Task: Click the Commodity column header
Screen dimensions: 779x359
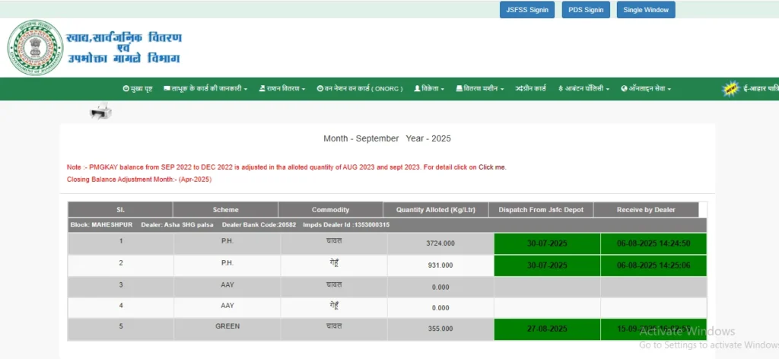Action: click(330, 209)
